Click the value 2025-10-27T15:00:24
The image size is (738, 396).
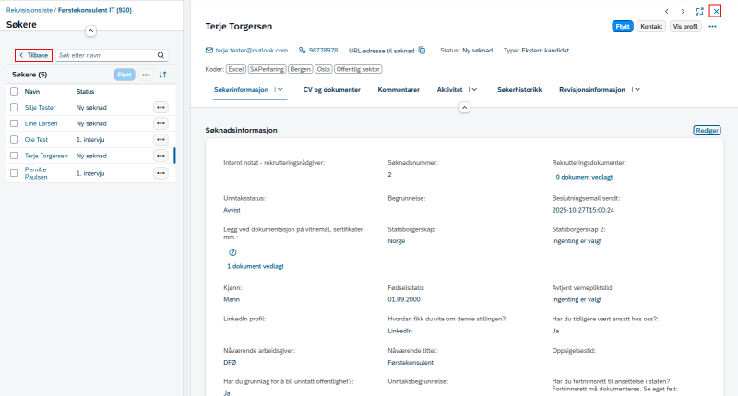pyautogui.click(x=583, y=210)
